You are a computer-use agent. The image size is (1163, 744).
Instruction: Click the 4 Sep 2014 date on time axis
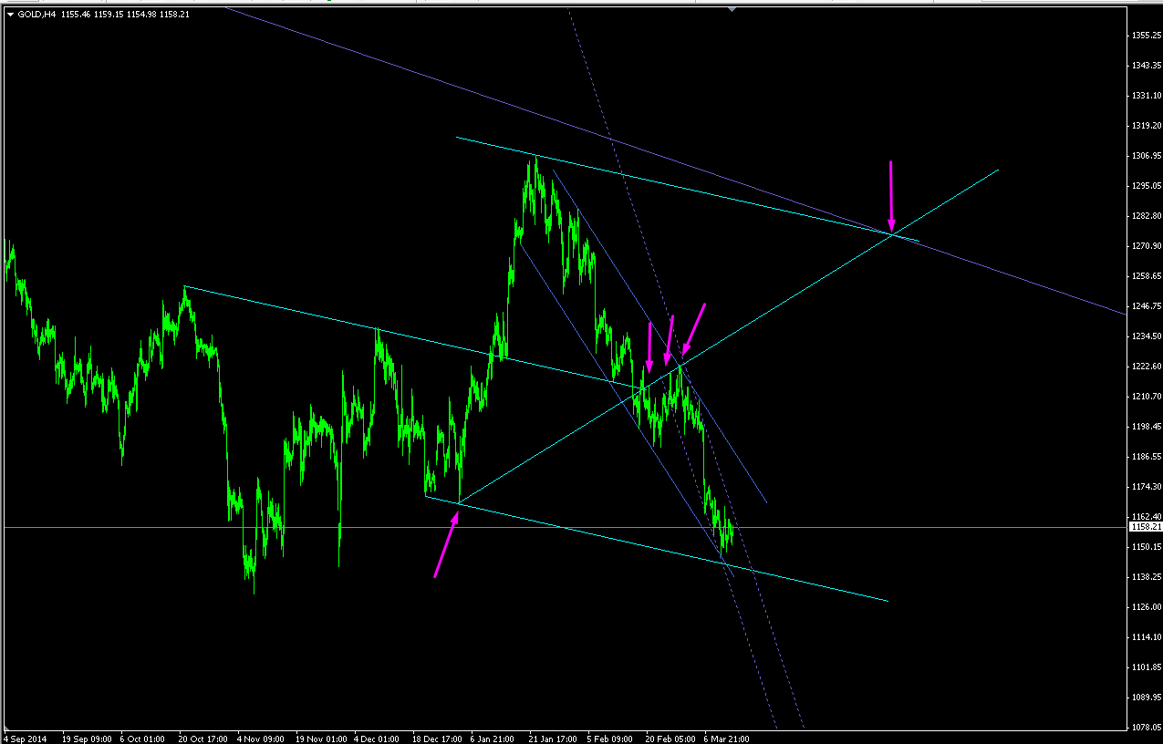24,739
